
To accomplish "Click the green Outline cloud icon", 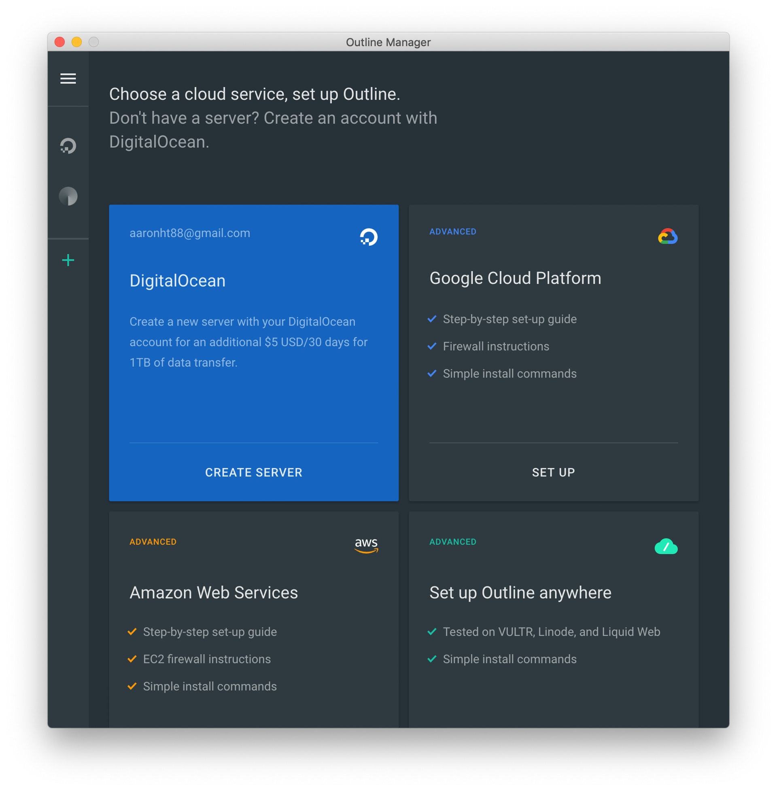I will pyautogui.click(x=666, y=546).
